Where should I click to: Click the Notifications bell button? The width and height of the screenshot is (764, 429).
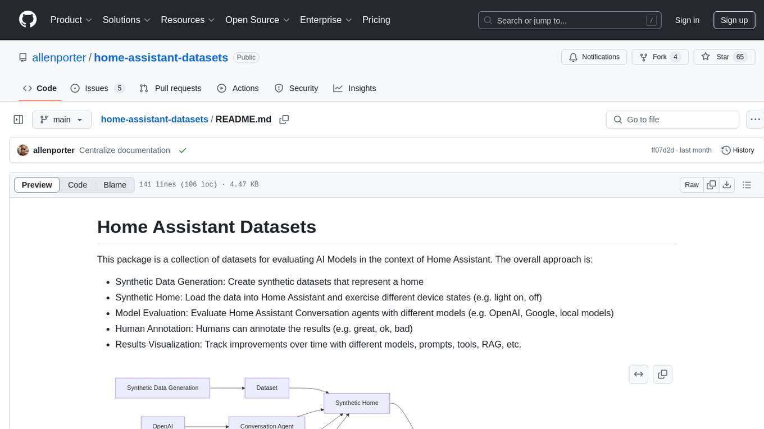(x=594, y=57)
